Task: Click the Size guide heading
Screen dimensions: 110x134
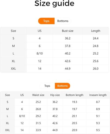Action: (54, 4)
